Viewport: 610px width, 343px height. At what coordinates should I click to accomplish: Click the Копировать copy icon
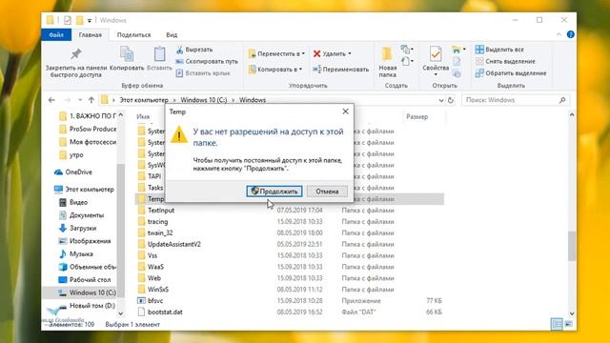(127, 54)
